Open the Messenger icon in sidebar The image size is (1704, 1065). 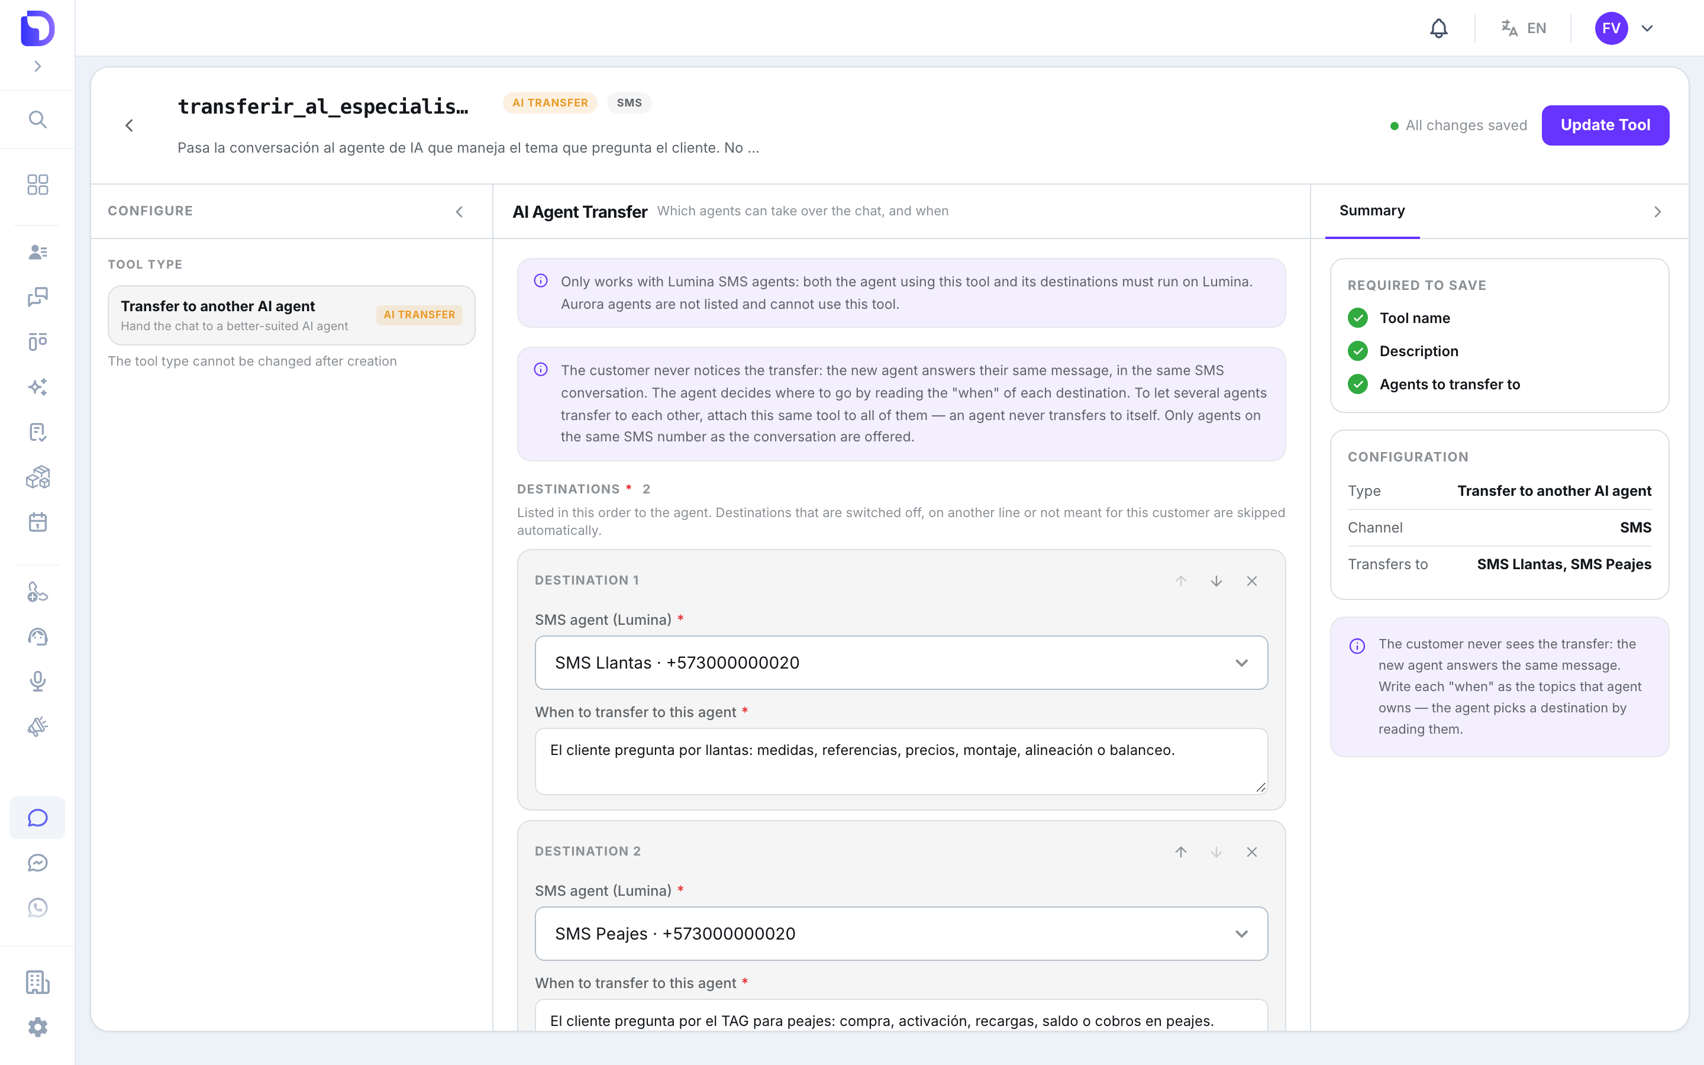tap(37, 863)
